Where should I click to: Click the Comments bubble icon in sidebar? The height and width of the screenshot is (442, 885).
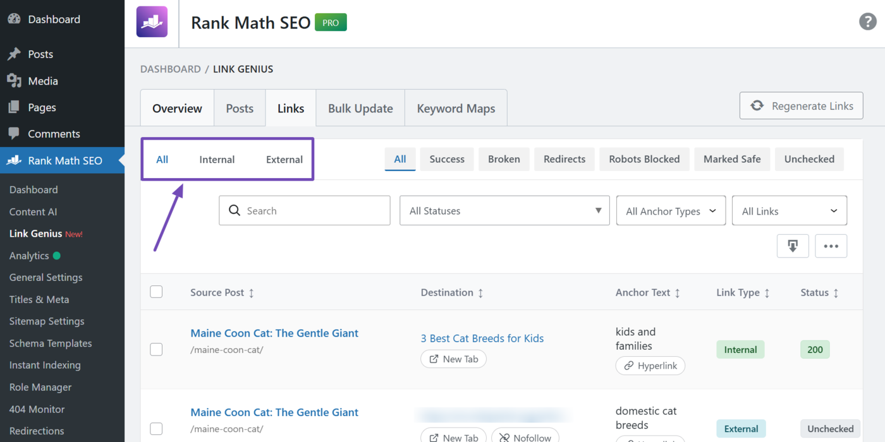(x=14, y=134)
